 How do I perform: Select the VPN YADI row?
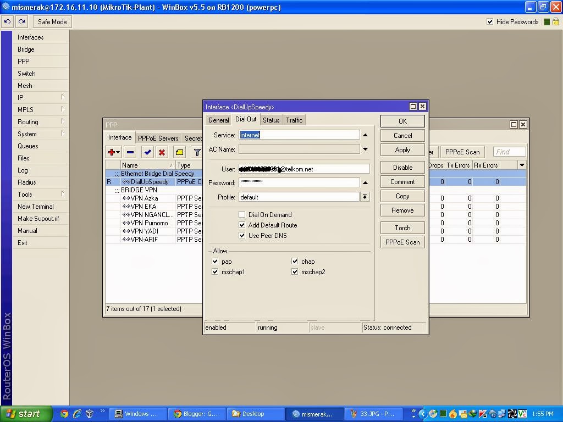[x=154, y=231]
